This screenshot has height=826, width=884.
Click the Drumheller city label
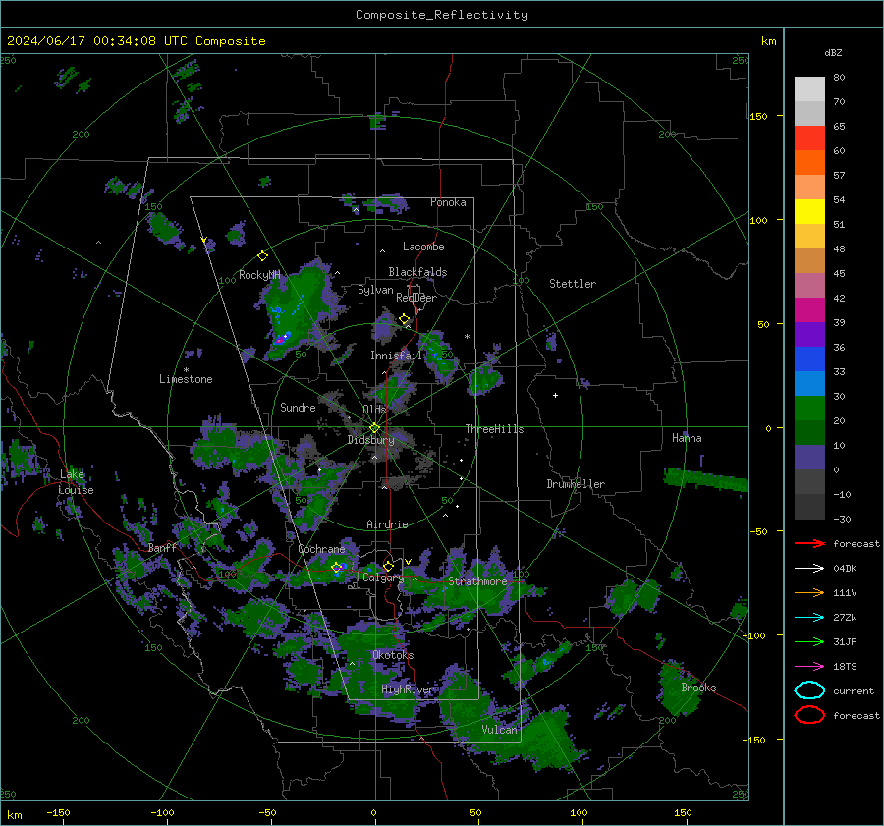(576, 484)
